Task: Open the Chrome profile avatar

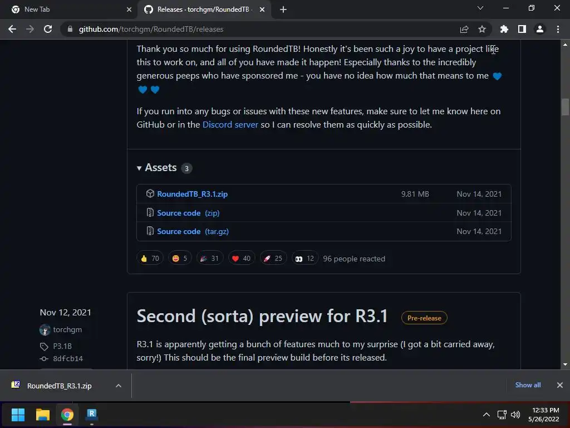Action: [x=540, y=29]
